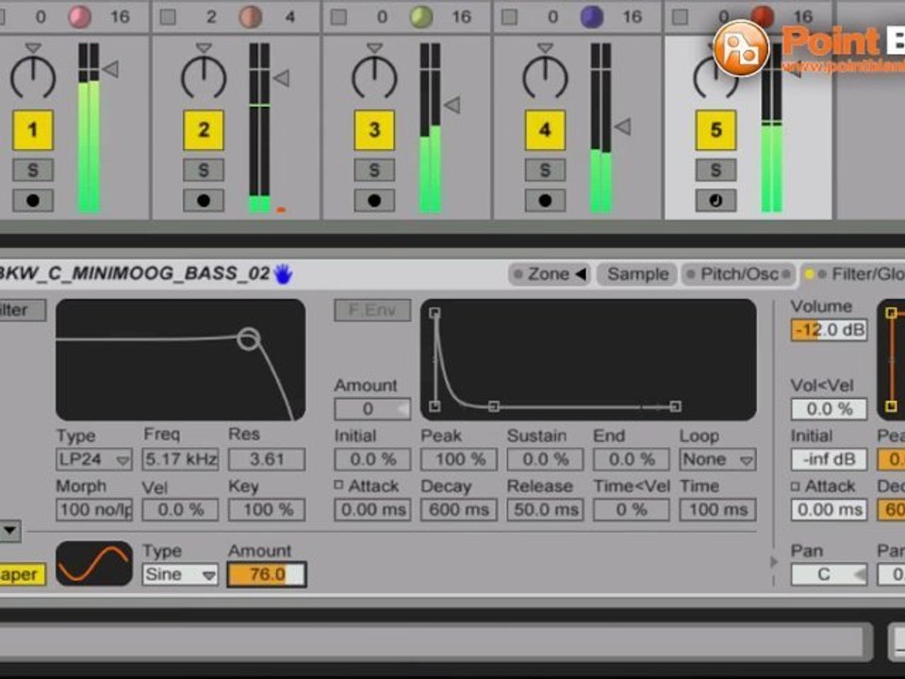
Task: Click filter envelope decay breakpoint handle
Action: click(493, 406)
